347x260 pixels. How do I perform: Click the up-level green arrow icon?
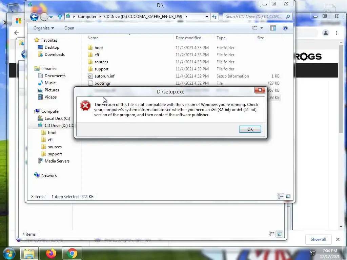click(x=60, y=17)
